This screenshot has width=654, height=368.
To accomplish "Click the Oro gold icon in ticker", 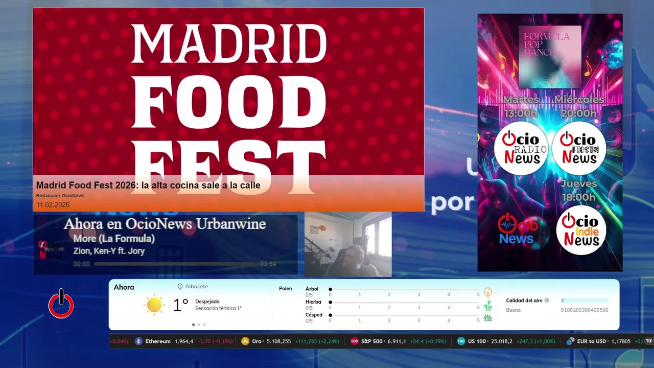I will click(245, 341).
